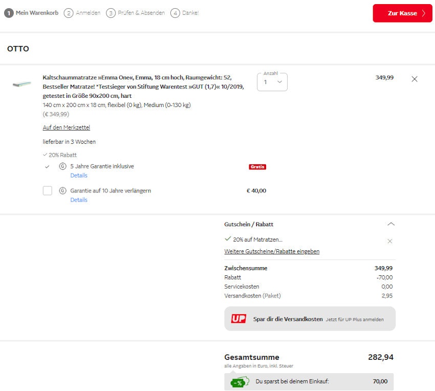Click the mattress product thumbnail
The image size is (435, 391).
coord(22,84)
